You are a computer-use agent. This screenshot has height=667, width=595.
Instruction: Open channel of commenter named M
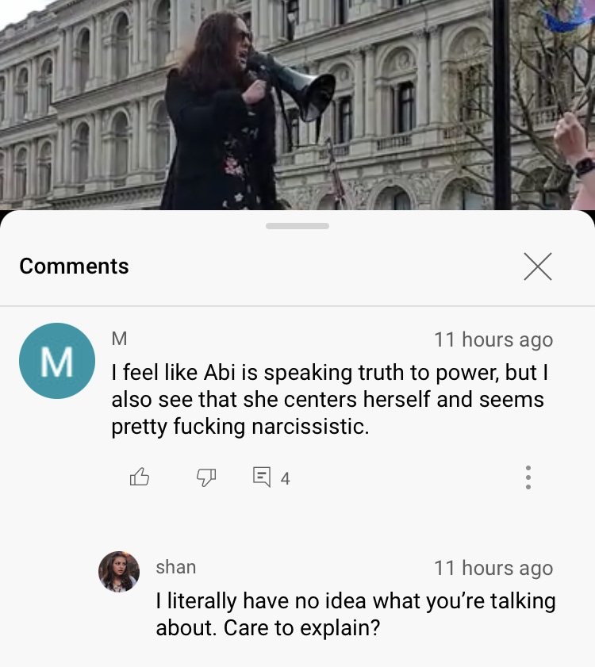click(x=119, y=339)
